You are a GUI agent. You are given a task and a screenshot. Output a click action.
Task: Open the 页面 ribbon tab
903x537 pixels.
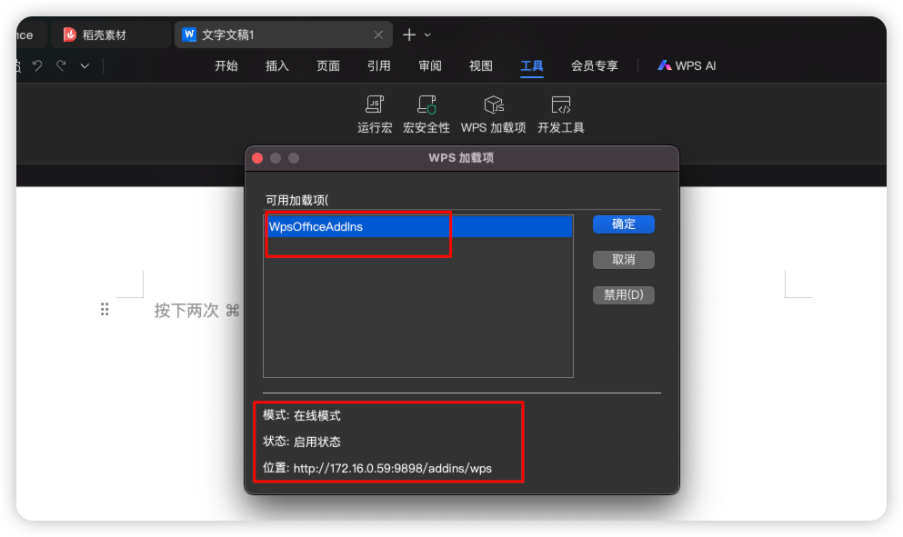pos(328,65)
